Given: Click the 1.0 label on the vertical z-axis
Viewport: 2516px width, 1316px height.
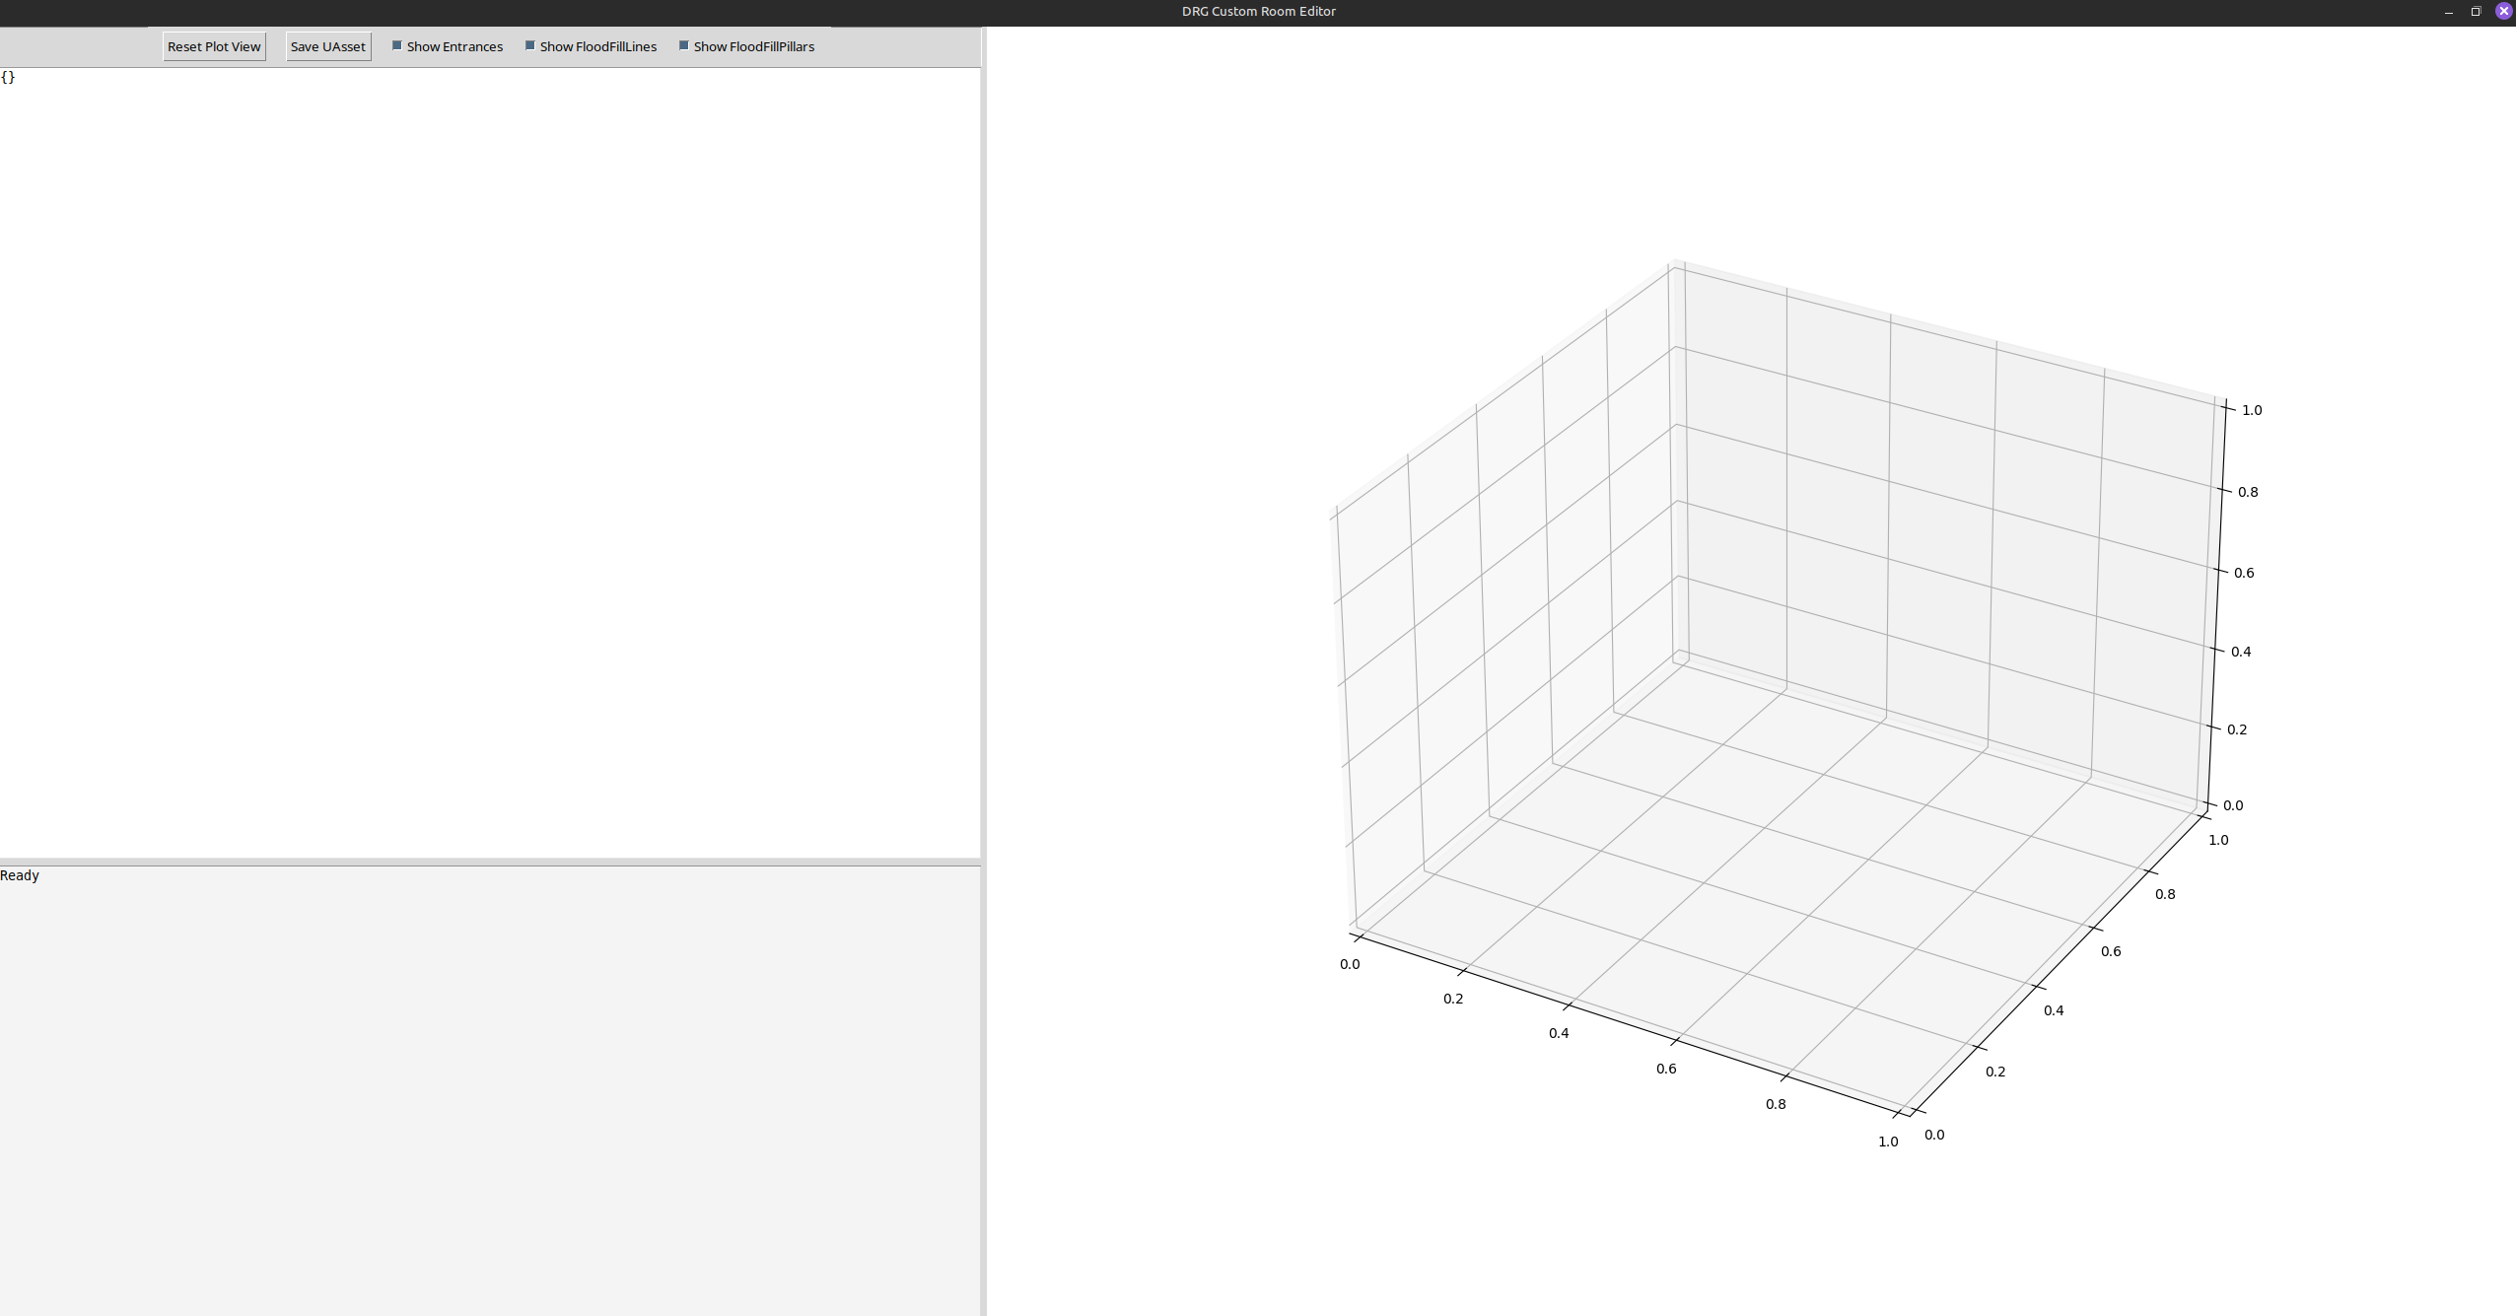Looking at the screenshot, I should tap(2252, 410).
